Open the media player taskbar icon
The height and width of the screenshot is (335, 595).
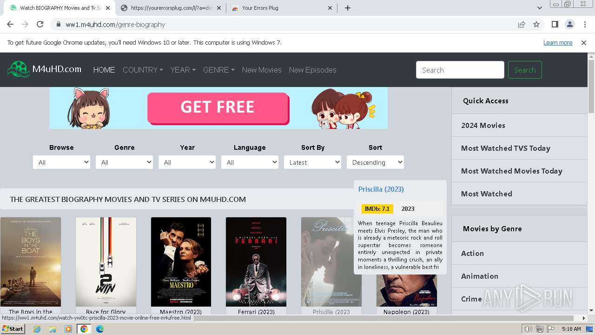(68, 329)
